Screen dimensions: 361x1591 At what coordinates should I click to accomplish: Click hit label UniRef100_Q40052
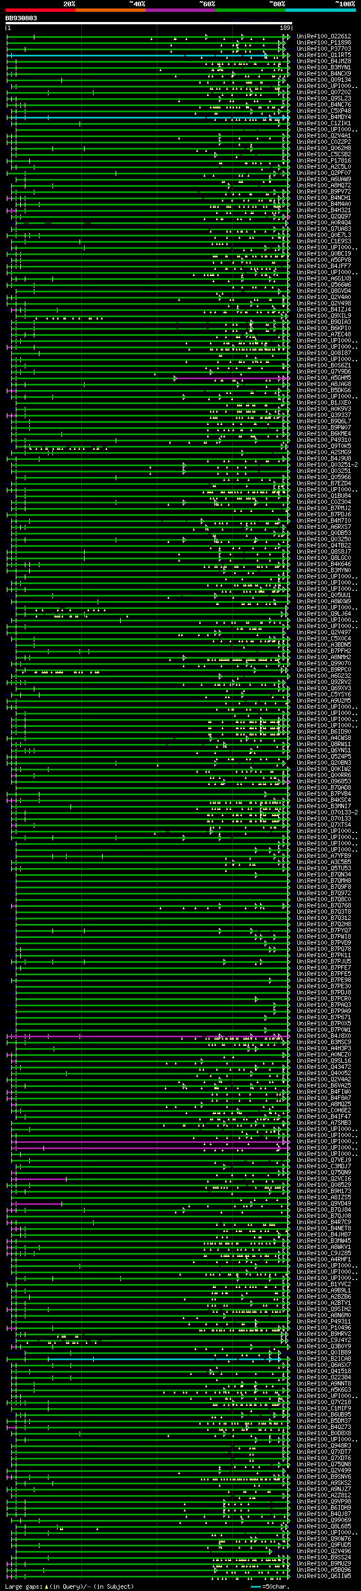tap(324, 1073)
